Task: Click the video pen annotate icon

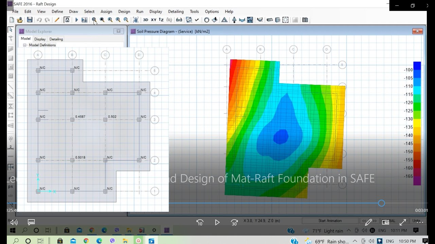Action: click(x=368, y=222)
